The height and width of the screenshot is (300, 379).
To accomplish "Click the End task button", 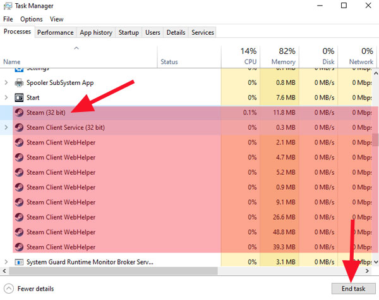I will tap(353, 289).
